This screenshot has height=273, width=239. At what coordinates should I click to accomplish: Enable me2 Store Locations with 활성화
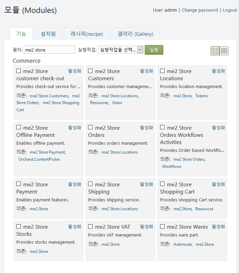pyautogui.click(x=219, y=71)
